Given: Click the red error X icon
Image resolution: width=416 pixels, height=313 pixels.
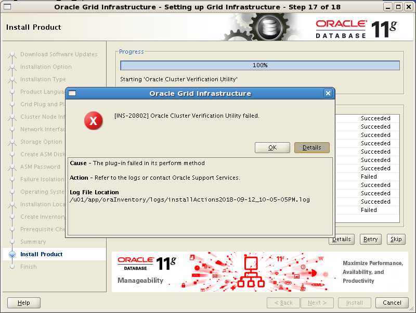Looking at the screenshot, I should [x=94, y=121].
